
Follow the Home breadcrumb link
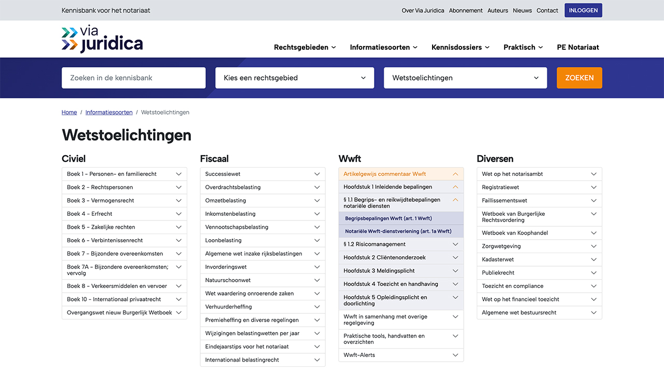(69, 112)
